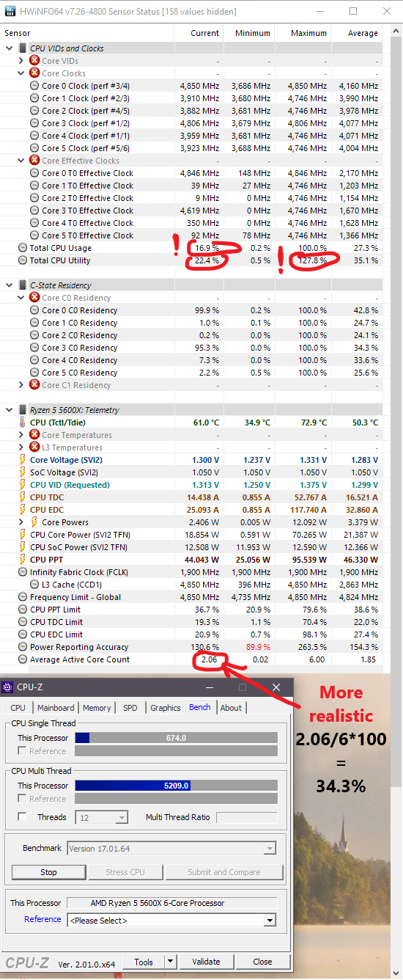Click the CPU PPT lightning bolt icon

pyautogui.click(x=22, y=560)
